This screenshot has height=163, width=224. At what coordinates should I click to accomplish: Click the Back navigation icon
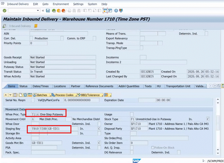click(53, 11)
